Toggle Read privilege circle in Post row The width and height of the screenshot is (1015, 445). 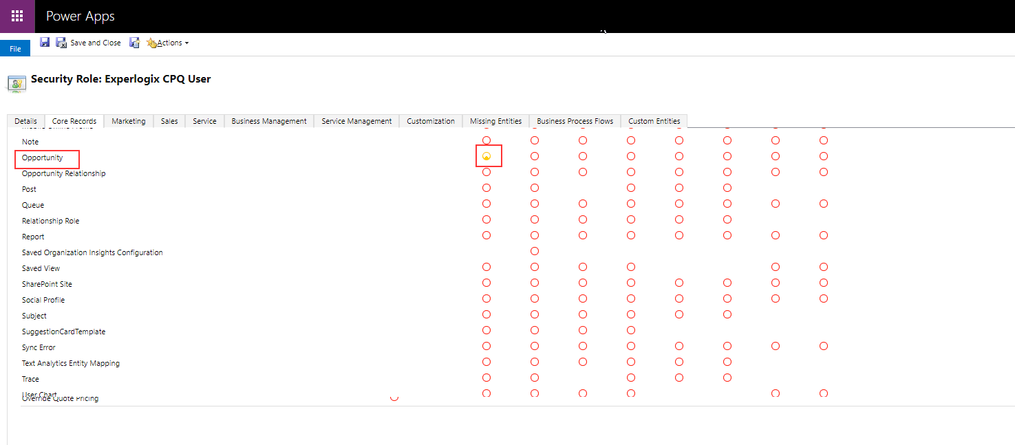click(x=535, y=188)
